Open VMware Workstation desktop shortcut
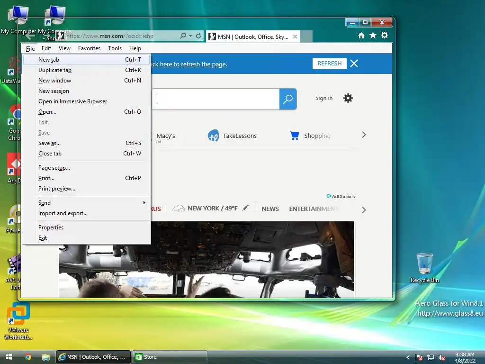 [x=18, y=321]
